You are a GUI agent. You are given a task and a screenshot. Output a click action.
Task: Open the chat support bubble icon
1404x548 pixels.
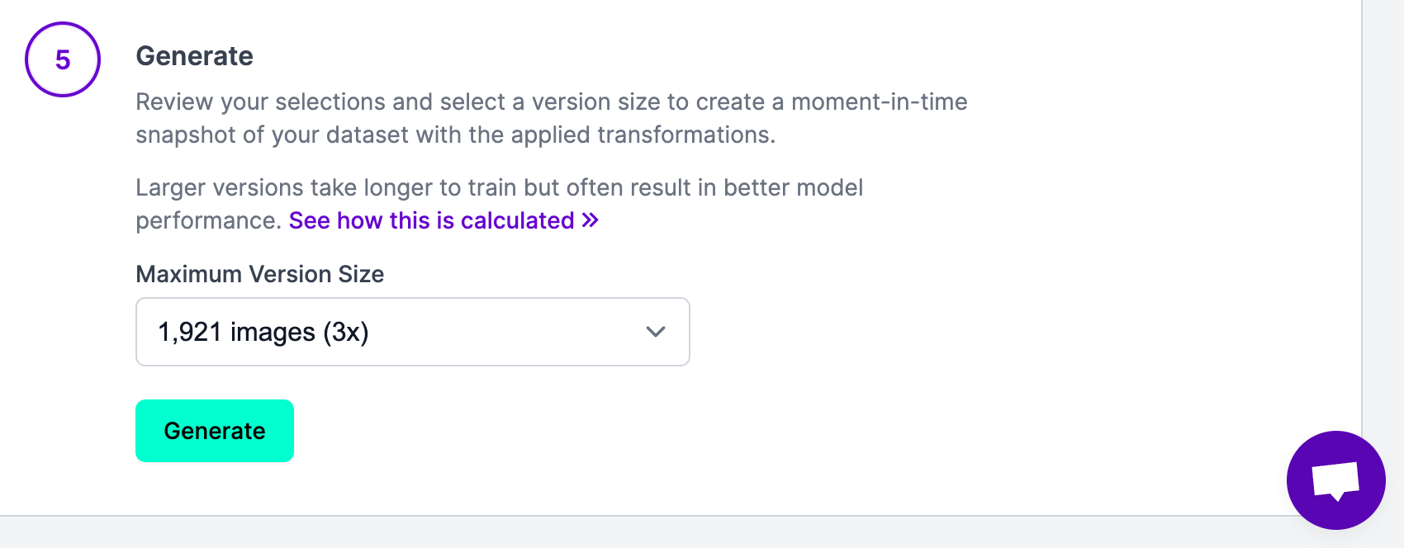coord(1335,480)
